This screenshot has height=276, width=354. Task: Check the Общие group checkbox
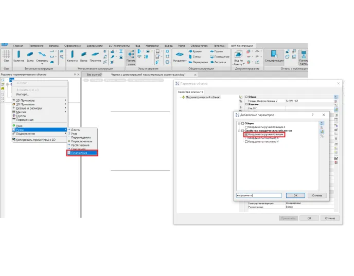pos(243,123)
